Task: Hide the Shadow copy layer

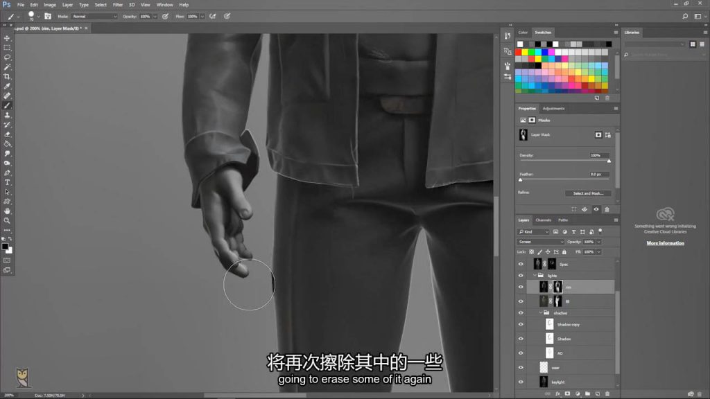Action: coord(521,324)
